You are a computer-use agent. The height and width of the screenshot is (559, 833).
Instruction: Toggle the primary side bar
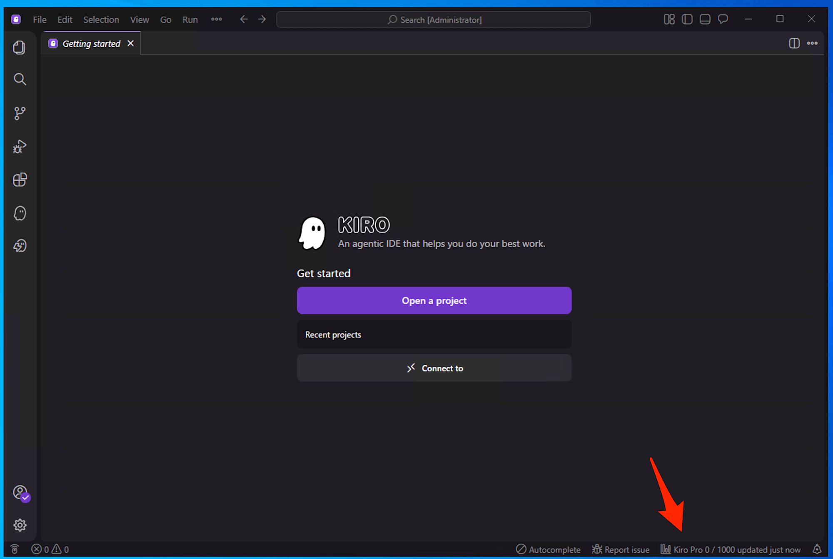[x=687, y=19]
